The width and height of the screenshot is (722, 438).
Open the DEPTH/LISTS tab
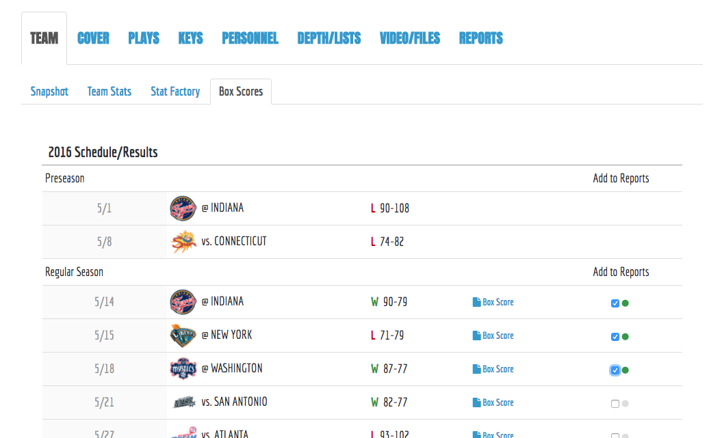point(328,38)
